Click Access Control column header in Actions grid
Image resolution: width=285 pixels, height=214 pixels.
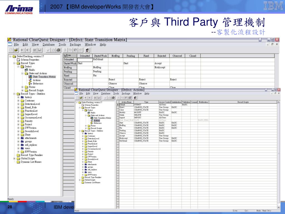[x=165, y=102]
